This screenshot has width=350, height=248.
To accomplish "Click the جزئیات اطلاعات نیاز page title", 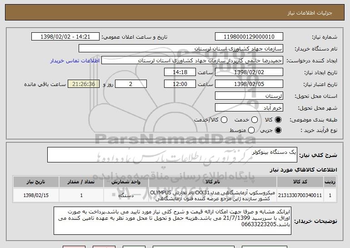I will tap(310, 13).
